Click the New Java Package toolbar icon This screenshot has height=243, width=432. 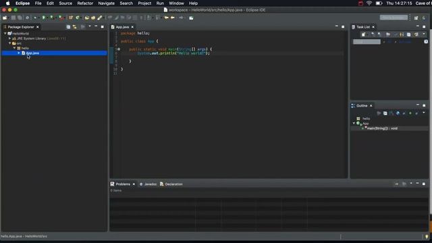(71, 18)
